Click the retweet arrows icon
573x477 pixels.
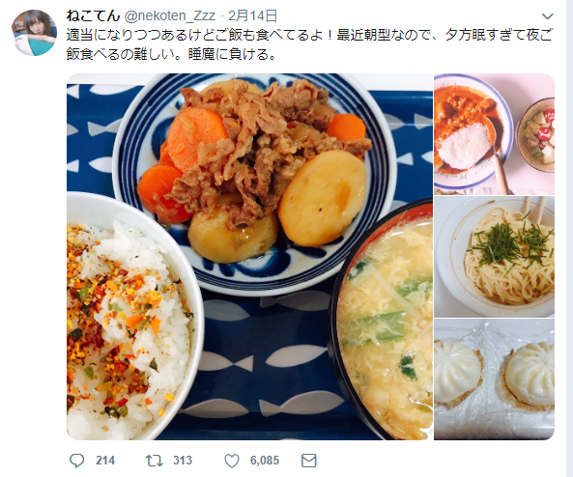[x=155, y=461]
